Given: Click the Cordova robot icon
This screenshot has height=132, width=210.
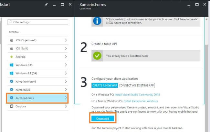Looking at the screenshot, I should click(x=12, y=106).
